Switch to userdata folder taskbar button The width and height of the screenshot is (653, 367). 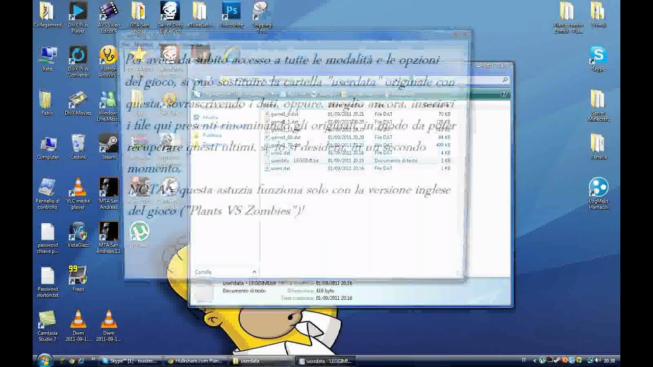click(261, 361)
